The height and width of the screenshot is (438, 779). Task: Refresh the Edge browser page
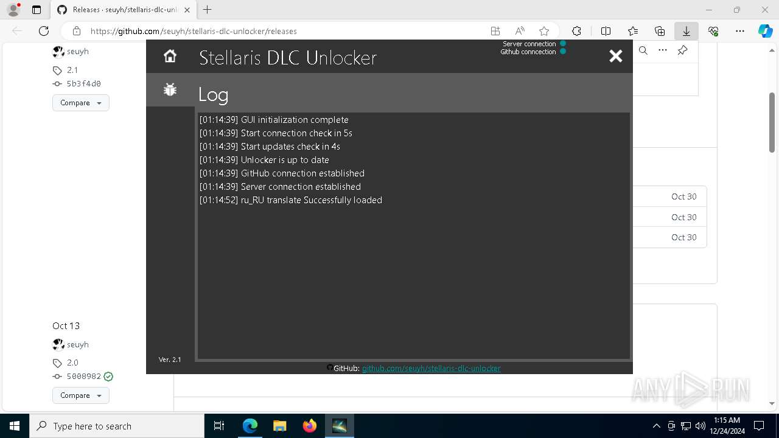pos(44,31)
